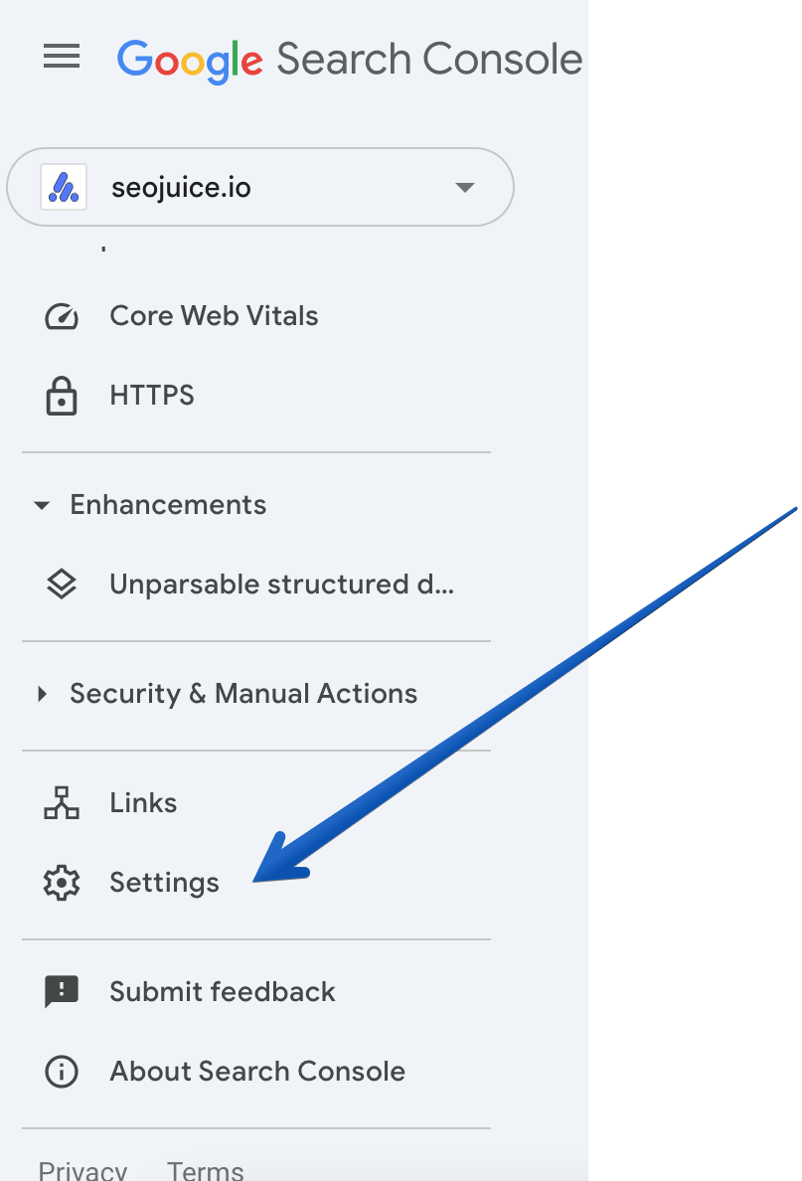Collapse the Enhancements section
This screenshot has width=802, height=1181.
(x=41, y=505)
